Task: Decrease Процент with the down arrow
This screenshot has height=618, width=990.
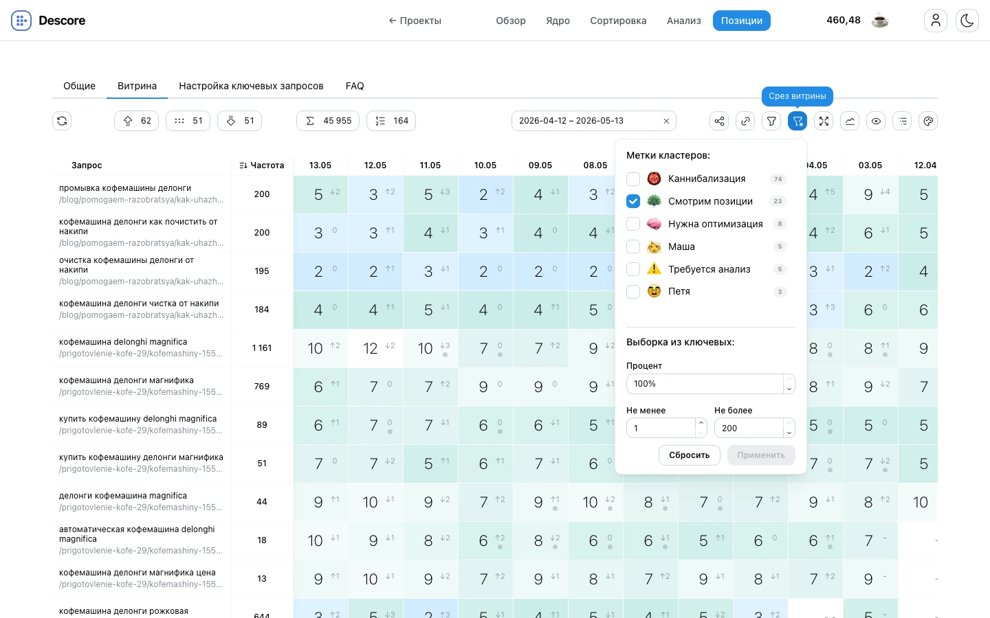Action: [x=789, y=389]
